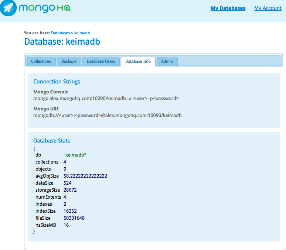Click the indexes stat key

pyautogui.click(x=44, y=204)
